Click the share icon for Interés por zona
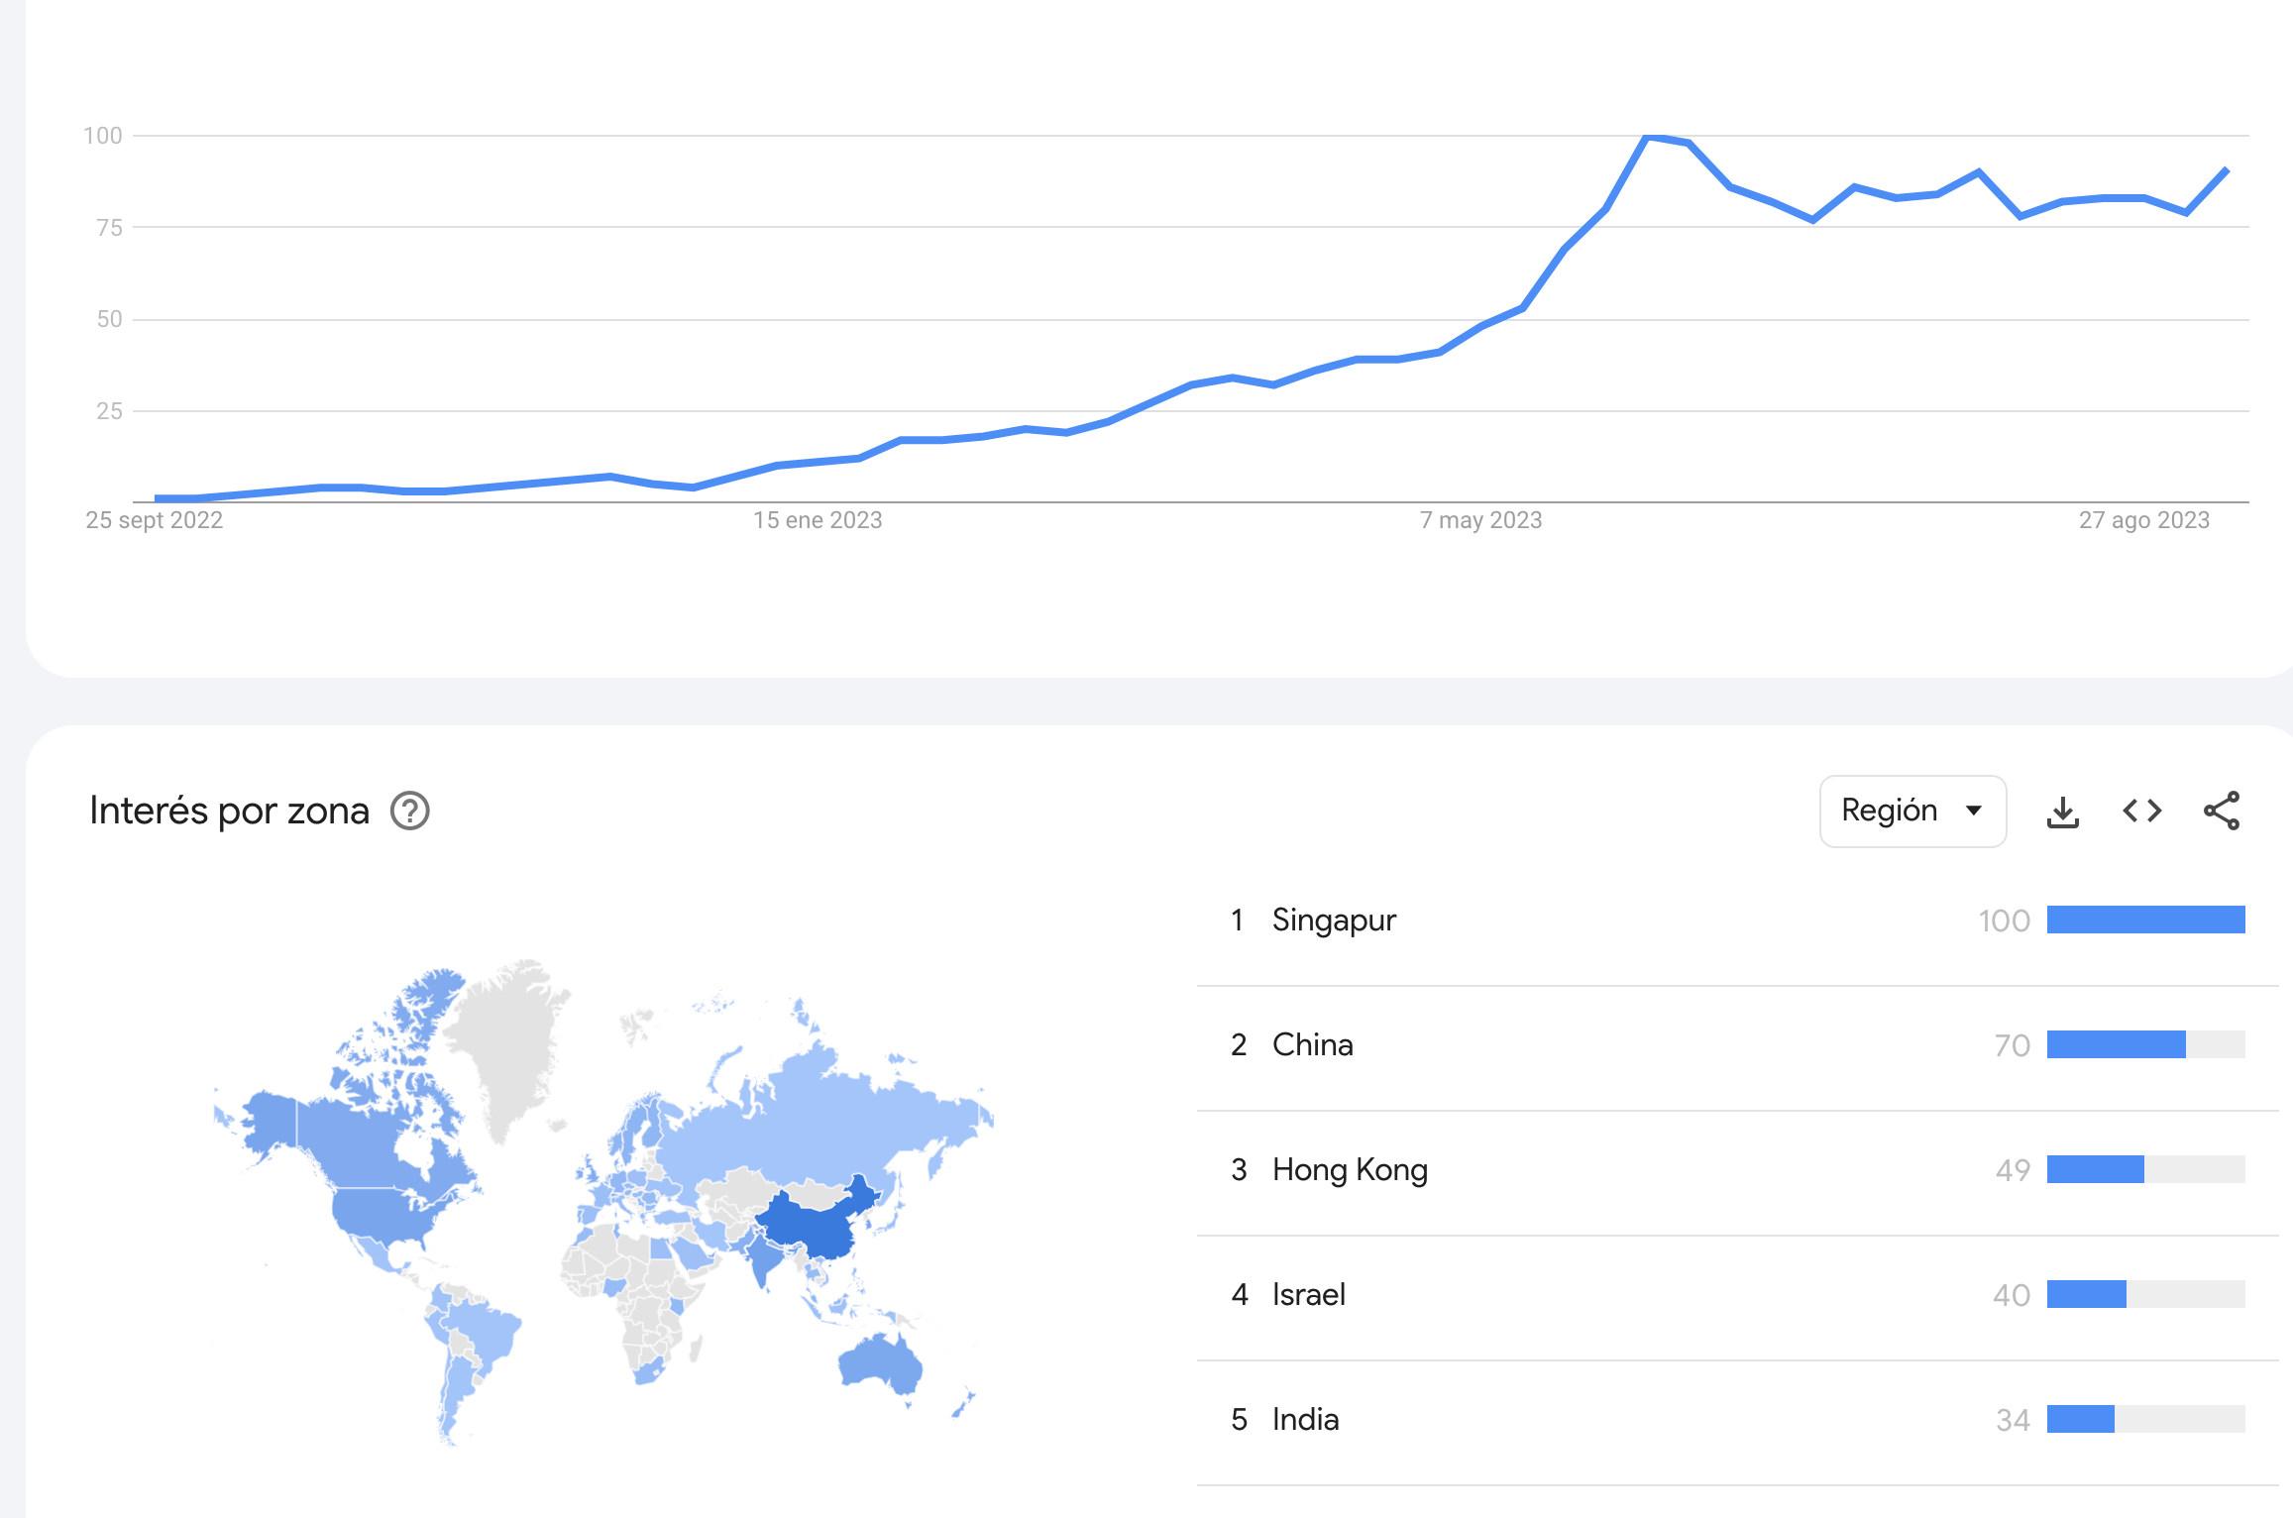 2221,812
